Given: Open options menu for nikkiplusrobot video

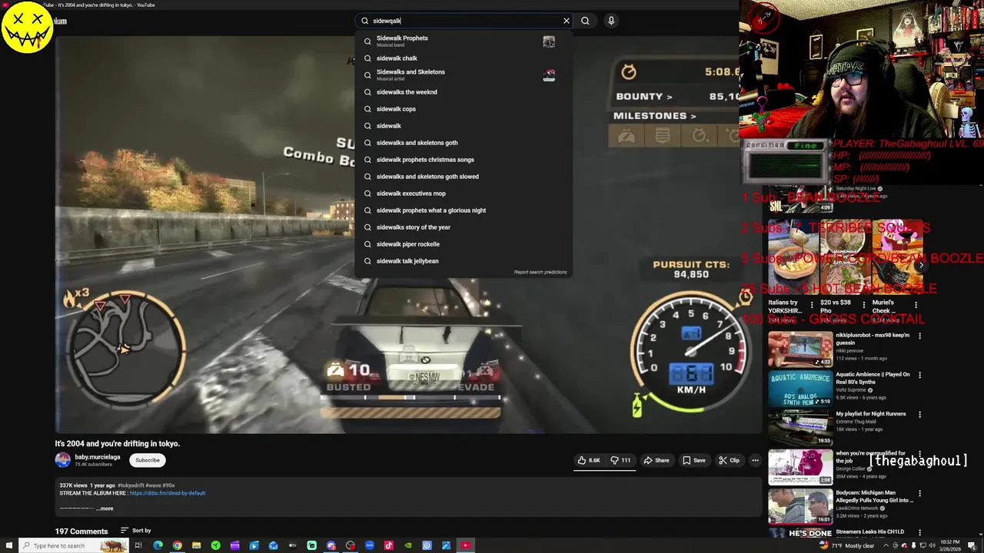Looking at the screenshot, I should [x=919, y=336].
